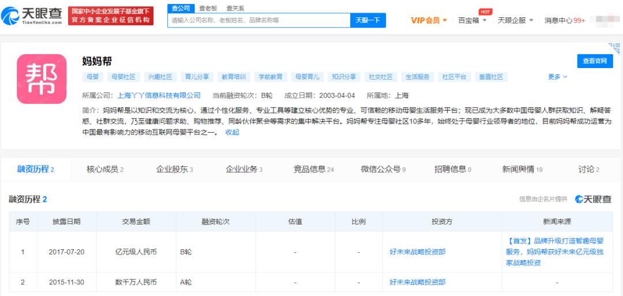Switch to the 查老板 search tab
This screenshot has width=623, height=296.
tap(208, 8)
